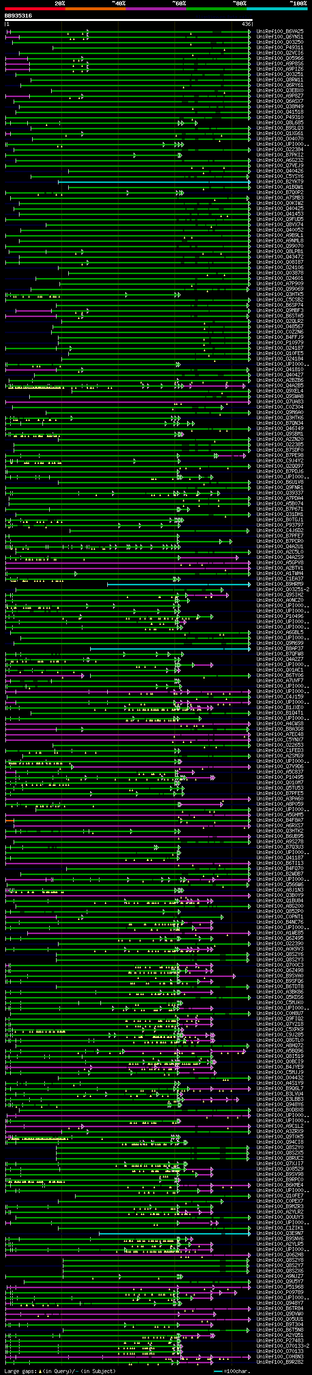The height and width of the screenshot is (1375, 312).
Task: Select hit label UniRef100_A9P8S6
Action: 280,64
